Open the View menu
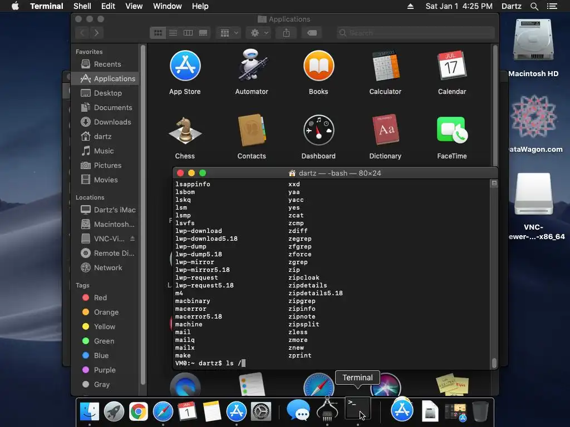 [x=134, y=6]
